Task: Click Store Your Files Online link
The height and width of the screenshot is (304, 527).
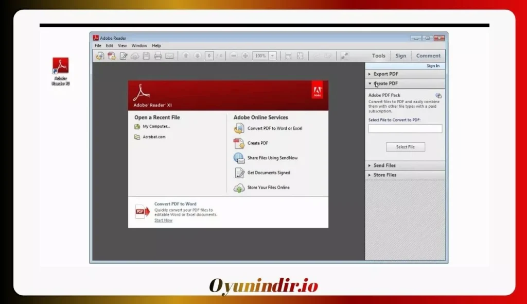Action: tap(268, 188)
